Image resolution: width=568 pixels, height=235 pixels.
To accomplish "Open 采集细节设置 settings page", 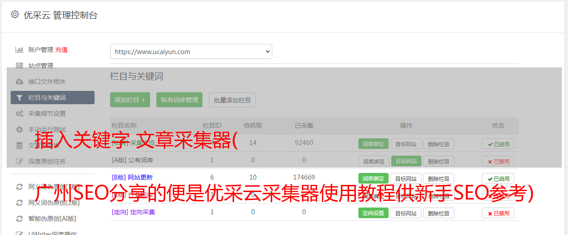I will click(47, 114).
